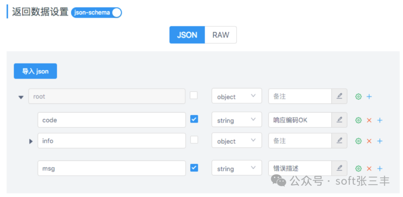Viewport: 403px width, 197px height.
Task: Open object type dropdown for info row
Action: pyautogui.click(x=237, y=140)
